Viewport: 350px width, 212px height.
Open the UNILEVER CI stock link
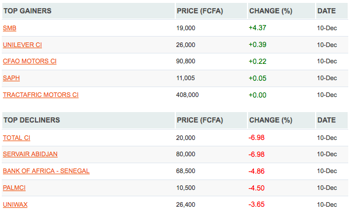(x=22, y=45)
